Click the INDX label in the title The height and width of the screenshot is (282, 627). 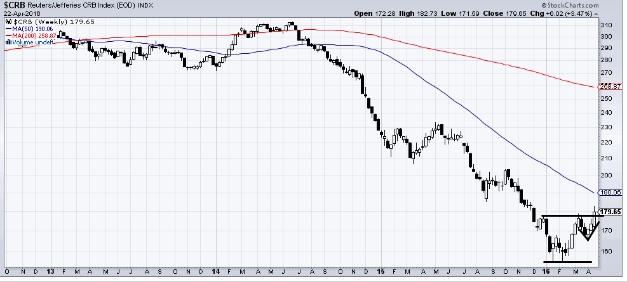pos(145,6)
